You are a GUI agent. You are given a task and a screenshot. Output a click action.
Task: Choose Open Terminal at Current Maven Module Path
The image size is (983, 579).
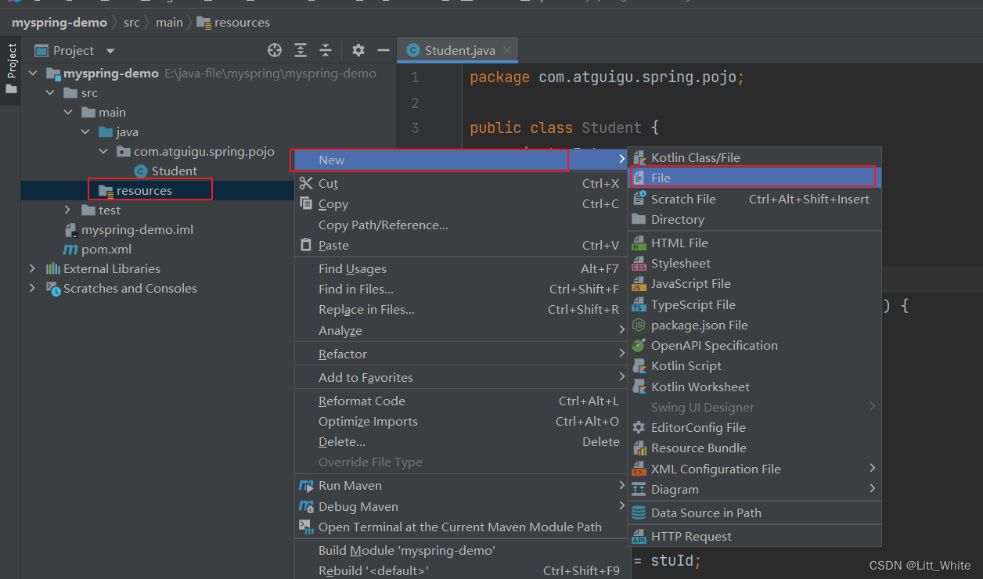(462, 527)
